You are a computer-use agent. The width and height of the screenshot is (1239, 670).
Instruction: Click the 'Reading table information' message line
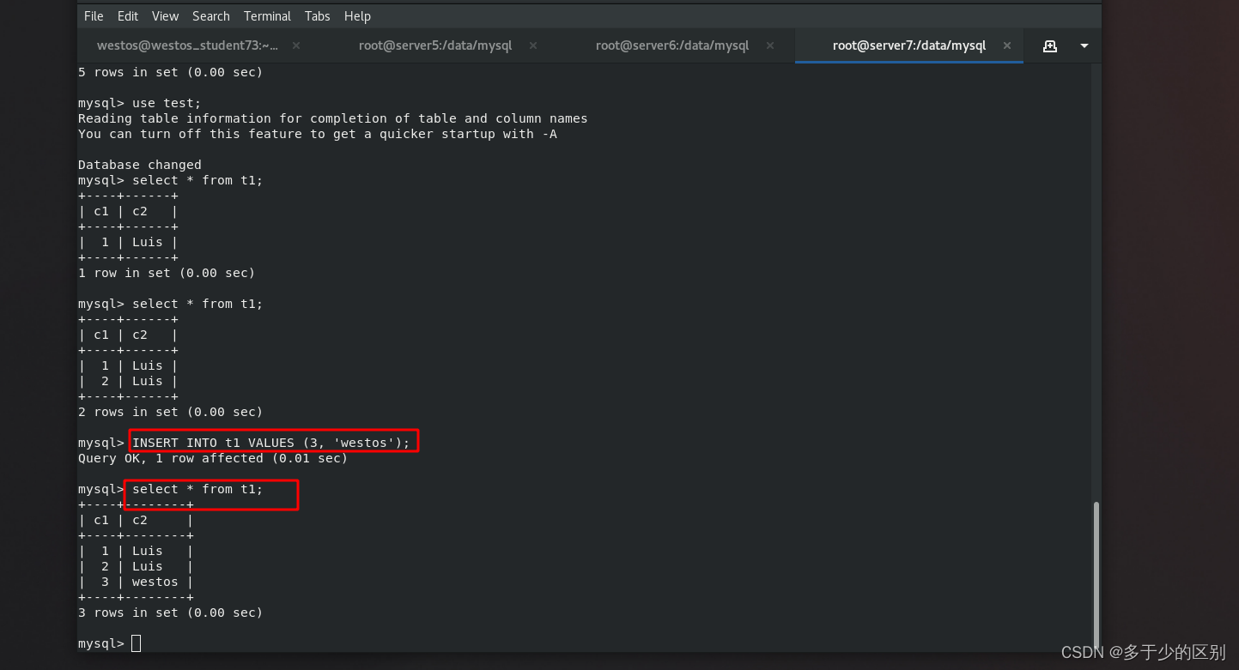[x=333, y=118]
